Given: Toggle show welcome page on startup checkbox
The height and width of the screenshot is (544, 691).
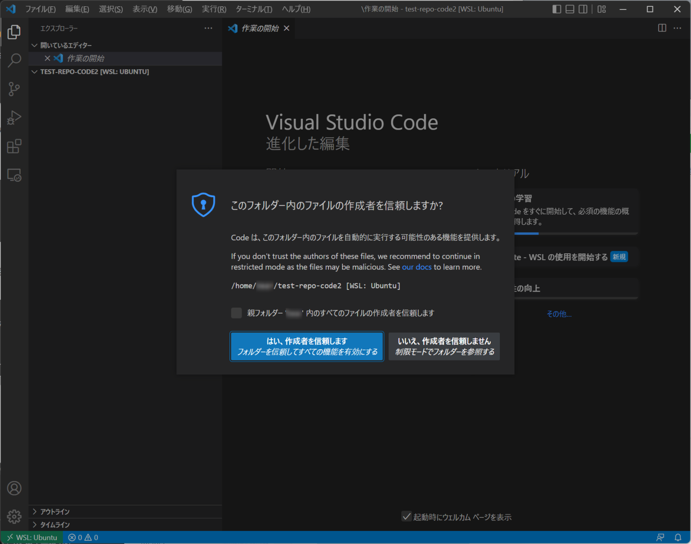Looking at the screenshot, I should click(406, 517).
